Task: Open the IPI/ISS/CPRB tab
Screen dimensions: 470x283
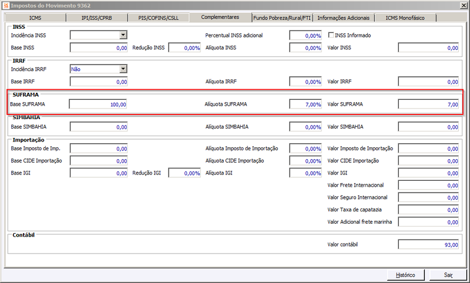Action: (x=96, y=18)
